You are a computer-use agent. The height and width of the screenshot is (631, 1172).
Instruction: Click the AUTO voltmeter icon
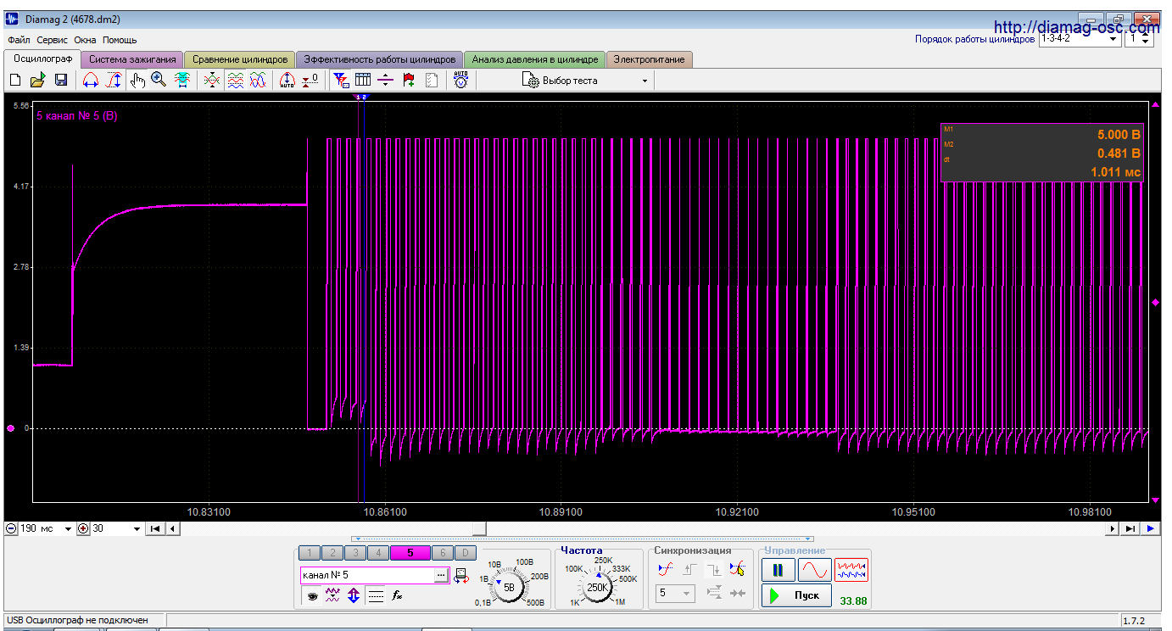click(x=461, y=80)
